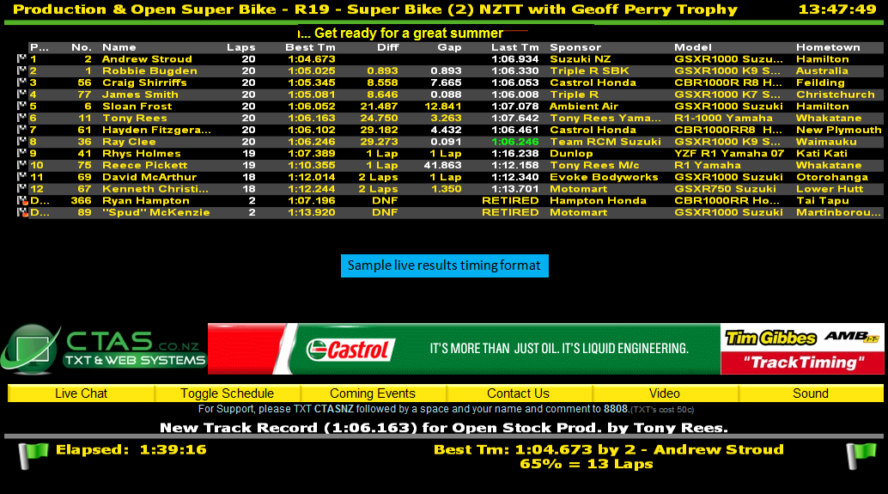Click the 'Name' column header
Screen dimensions: 888x494
pyautogui.click(x=119, y=47)
